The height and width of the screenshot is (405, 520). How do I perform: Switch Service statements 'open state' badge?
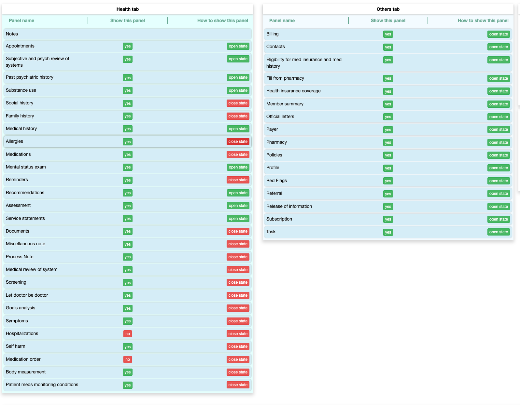click(x=238, y=219)
